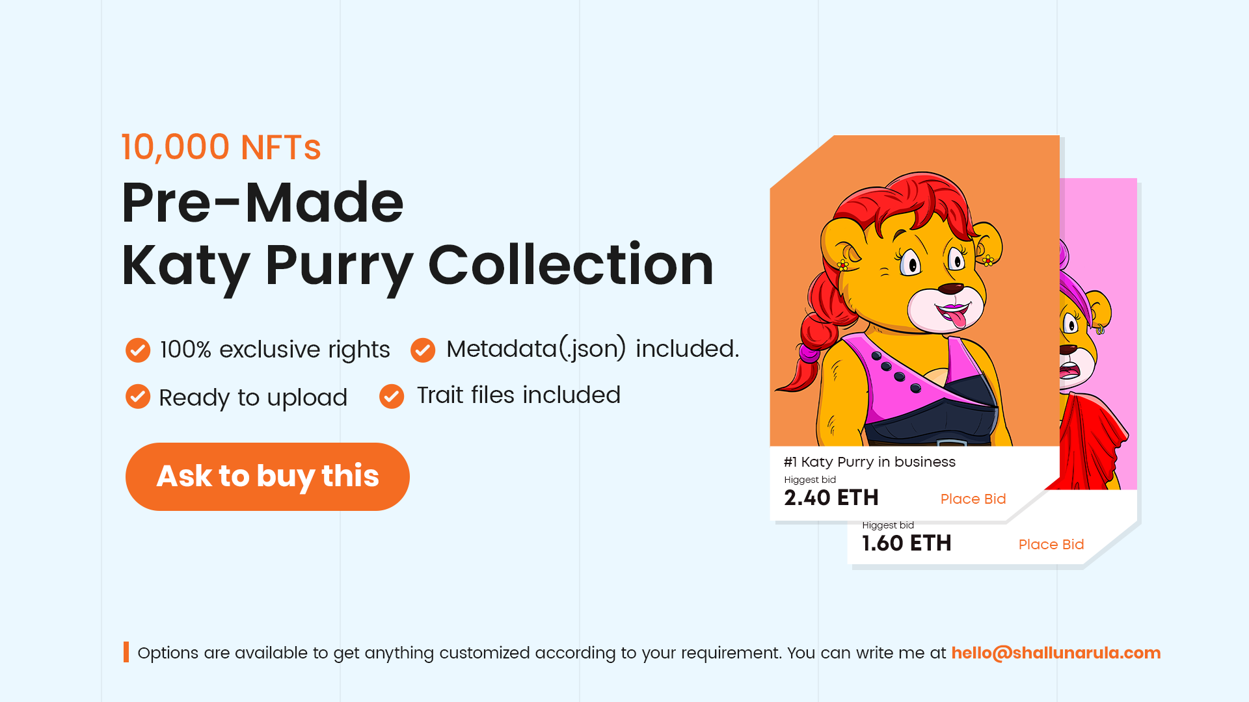Image resolution: width=1249 pixels, height=702 pixels.
Task: Click the #1 Katy Purry in business title
Action: [x=870, y=461]
